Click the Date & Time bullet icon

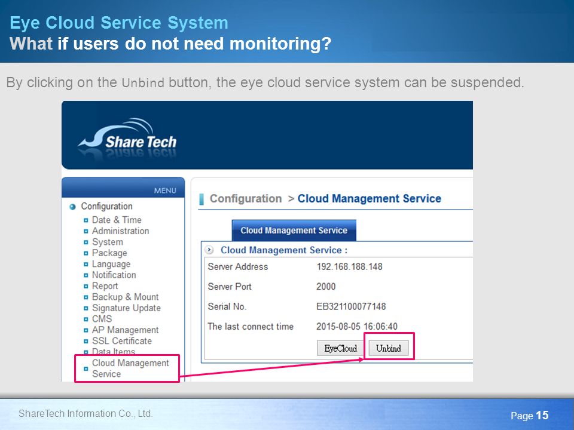(86, 220)
